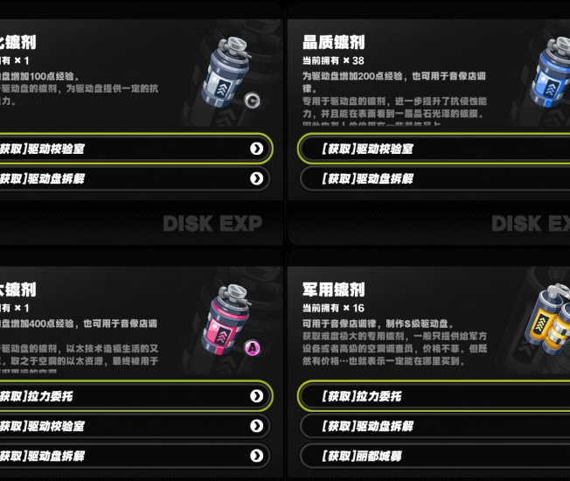Open arrow on top-left 驱动校验室 row

pyautogui.click(x=257, y=149)
